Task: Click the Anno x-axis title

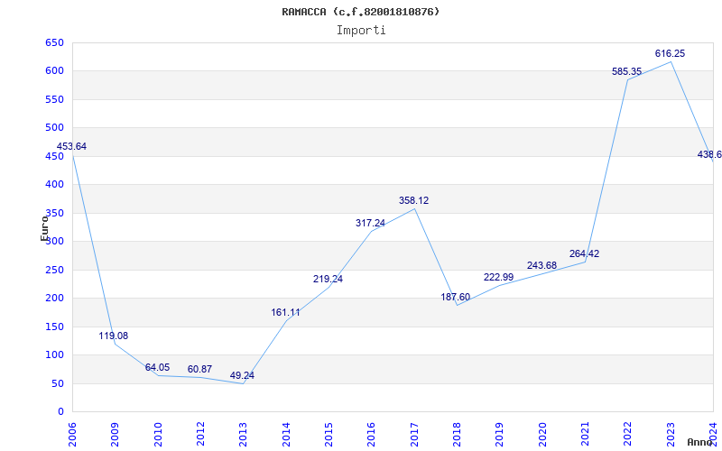Action: point(700,442)
